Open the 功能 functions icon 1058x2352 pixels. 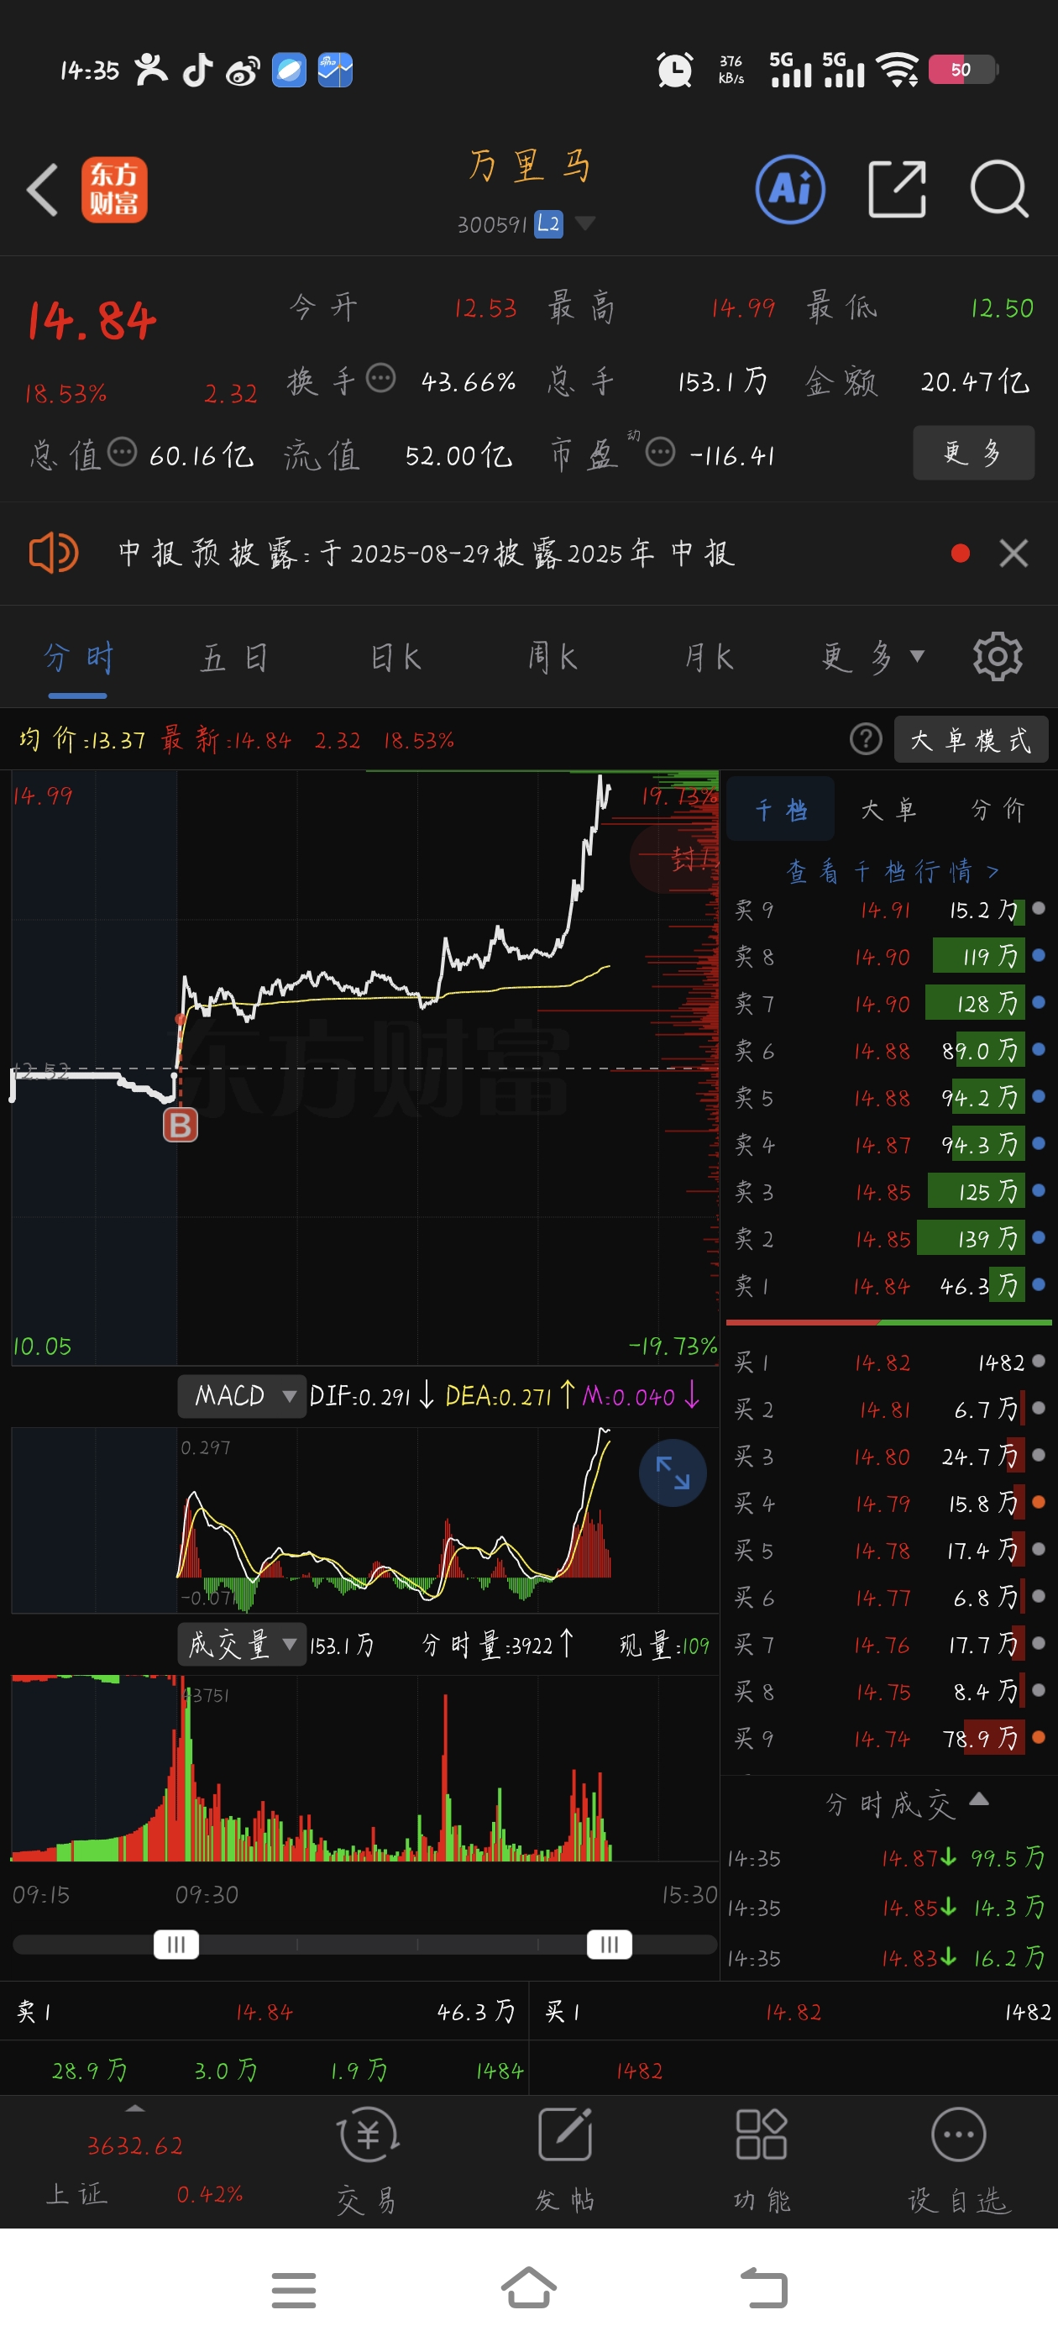[x=762, y=2160]
